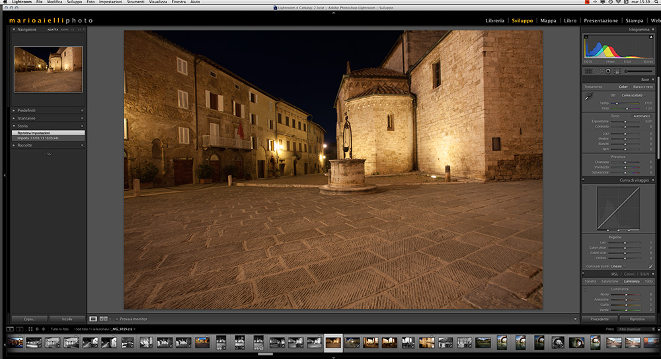Viewport: 661px width, 359px height.
Task: Adjust the Esposizione slider
Action: [x=625, y=121]
